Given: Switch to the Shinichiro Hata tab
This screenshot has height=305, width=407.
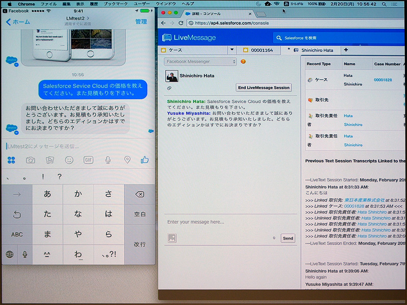Looking at the screenshot, I should tap(311, 50).
